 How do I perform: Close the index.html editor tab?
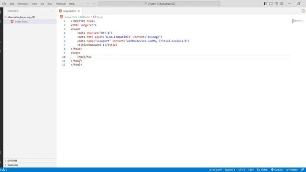click(78, 11)
